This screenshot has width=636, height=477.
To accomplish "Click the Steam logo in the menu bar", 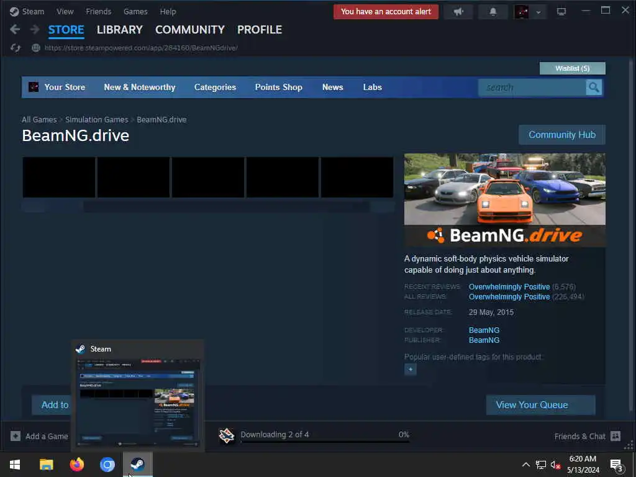I will (x=14, y=11).
